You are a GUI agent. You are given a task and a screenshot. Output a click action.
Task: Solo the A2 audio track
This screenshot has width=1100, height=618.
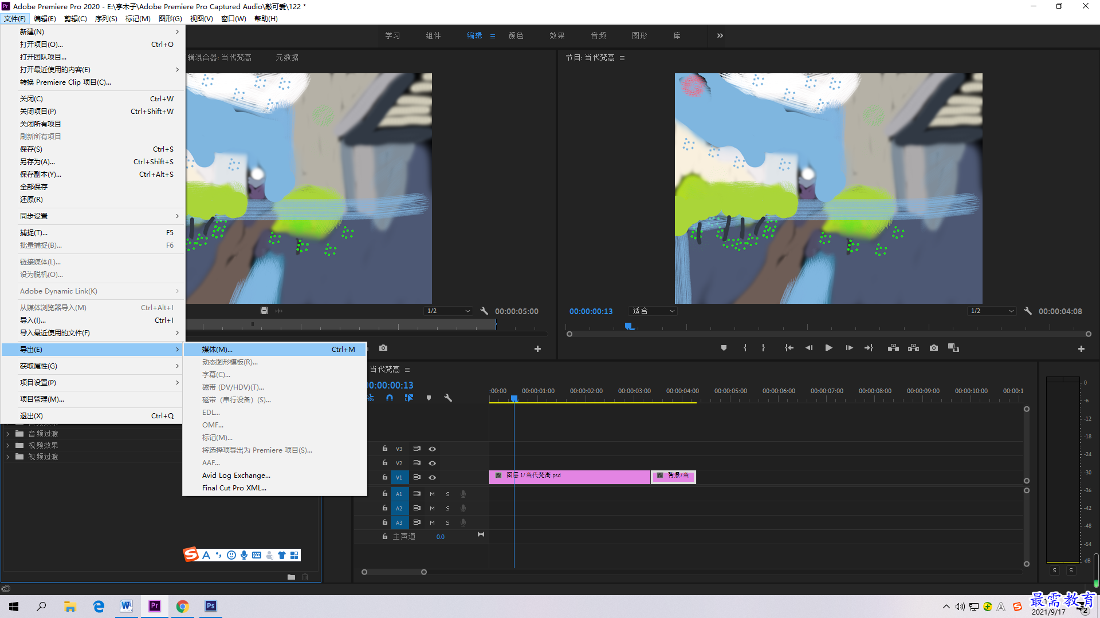(447, 508)
